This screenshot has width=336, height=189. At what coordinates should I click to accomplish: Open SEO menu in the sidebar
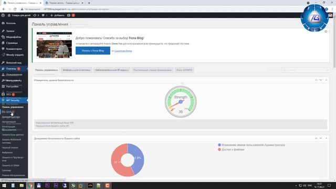click(8, 94)
